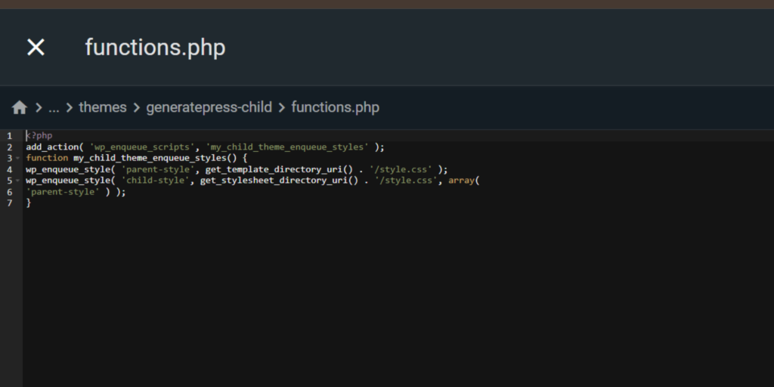Click 'get_template_directory_uri()' in code
The width and height of the screenshot is (774, 387).
tap(280, 169)
